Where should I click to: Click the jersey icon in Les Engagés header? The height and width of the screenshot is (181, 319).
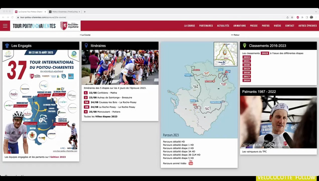point(7,46)
